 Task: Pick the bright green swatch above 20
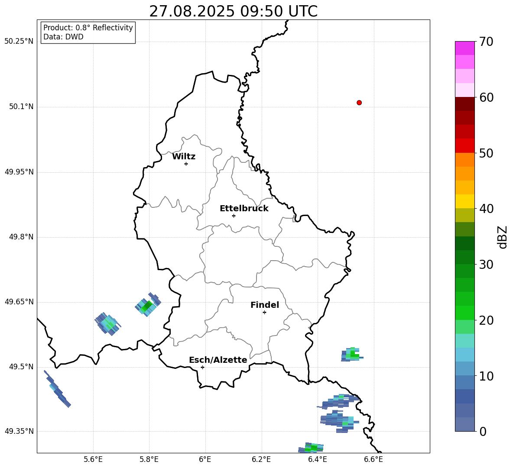[464, 313]
